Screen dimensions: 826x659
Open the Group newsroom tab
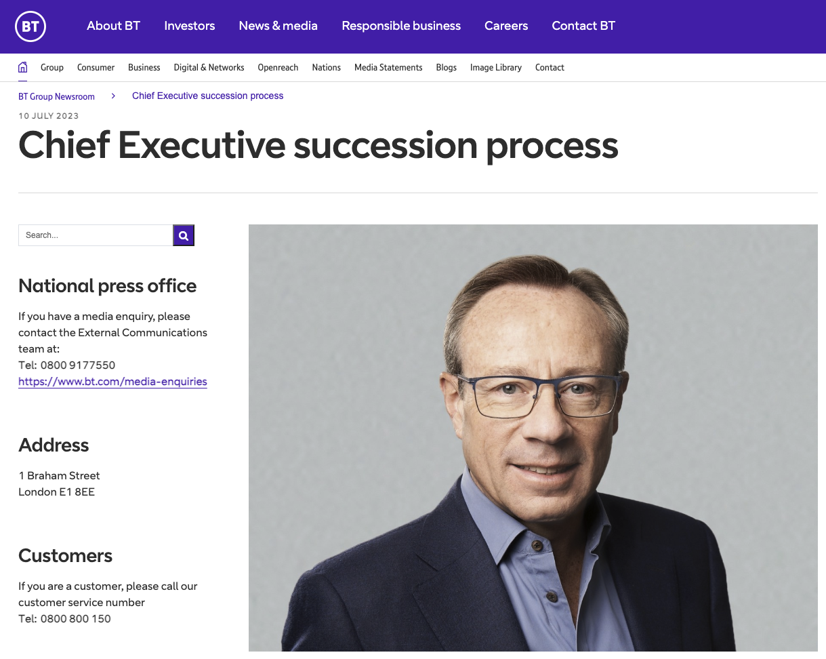click(52, 68)
